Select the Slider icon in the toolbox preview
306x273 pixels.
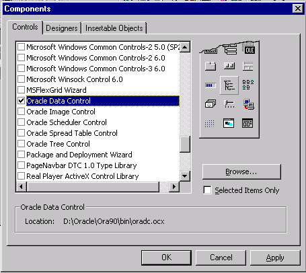229,104
